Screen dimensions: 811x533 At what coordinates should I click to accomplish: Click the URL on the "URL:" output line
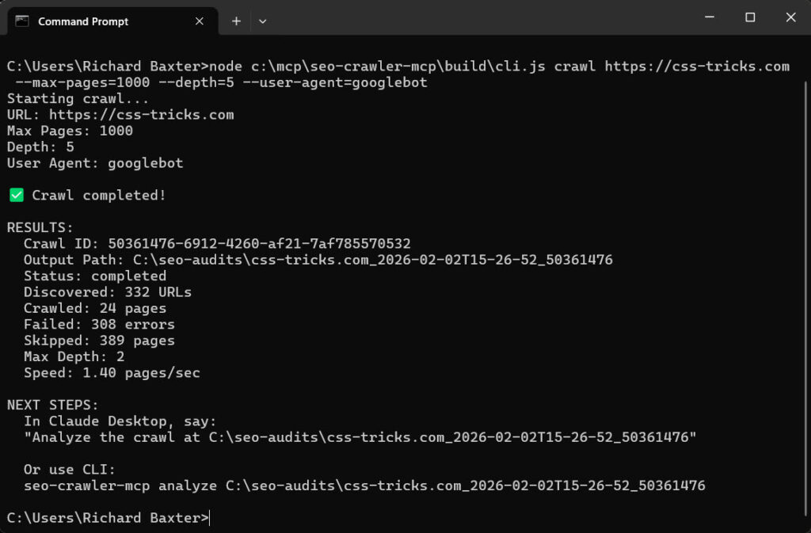pyautogui.click(x=142, y=115)
